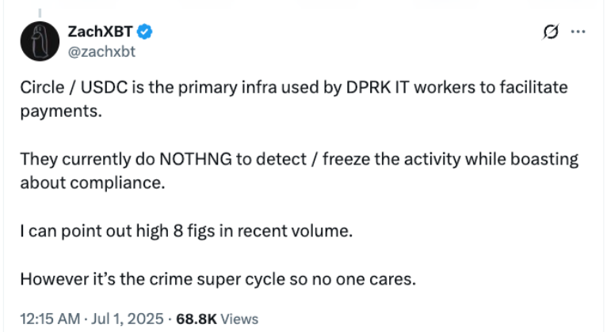
Task: Open the three-dot more options menu
Action: 578,32
